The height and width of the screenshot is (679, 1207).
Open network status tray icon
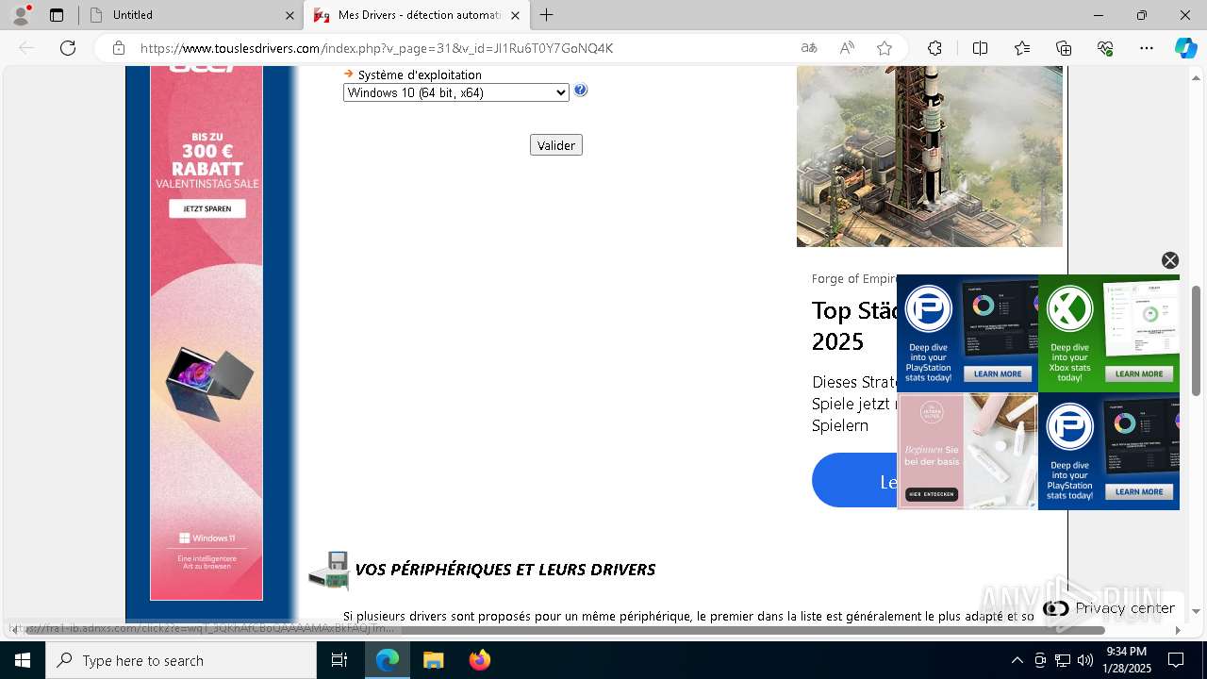[x=1063, y=660]
